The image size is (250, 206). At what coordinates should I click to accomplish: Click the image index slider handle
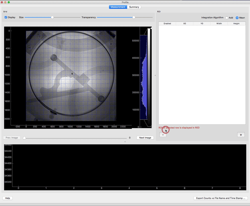[x=24, y=138]
